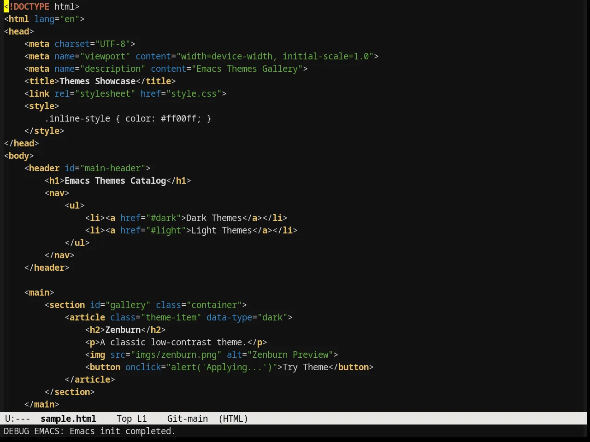
Task: Click the .inline-style selector
Action: 77,118
